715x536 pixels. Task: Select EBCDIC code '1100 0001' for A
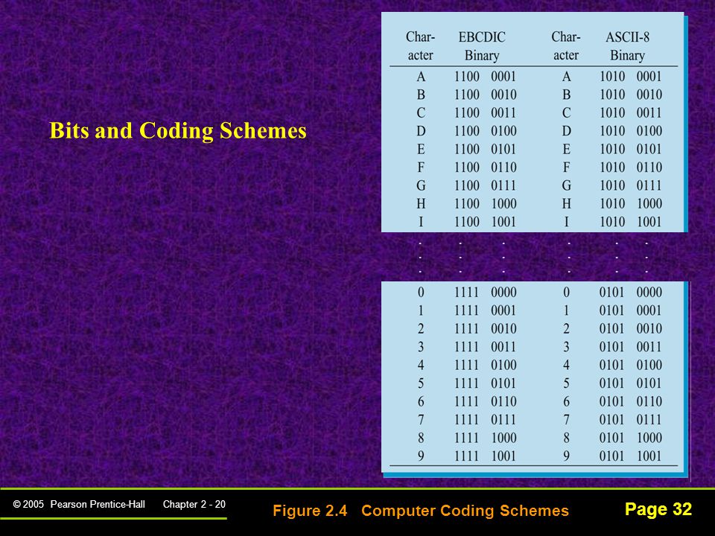pos(485,77)
